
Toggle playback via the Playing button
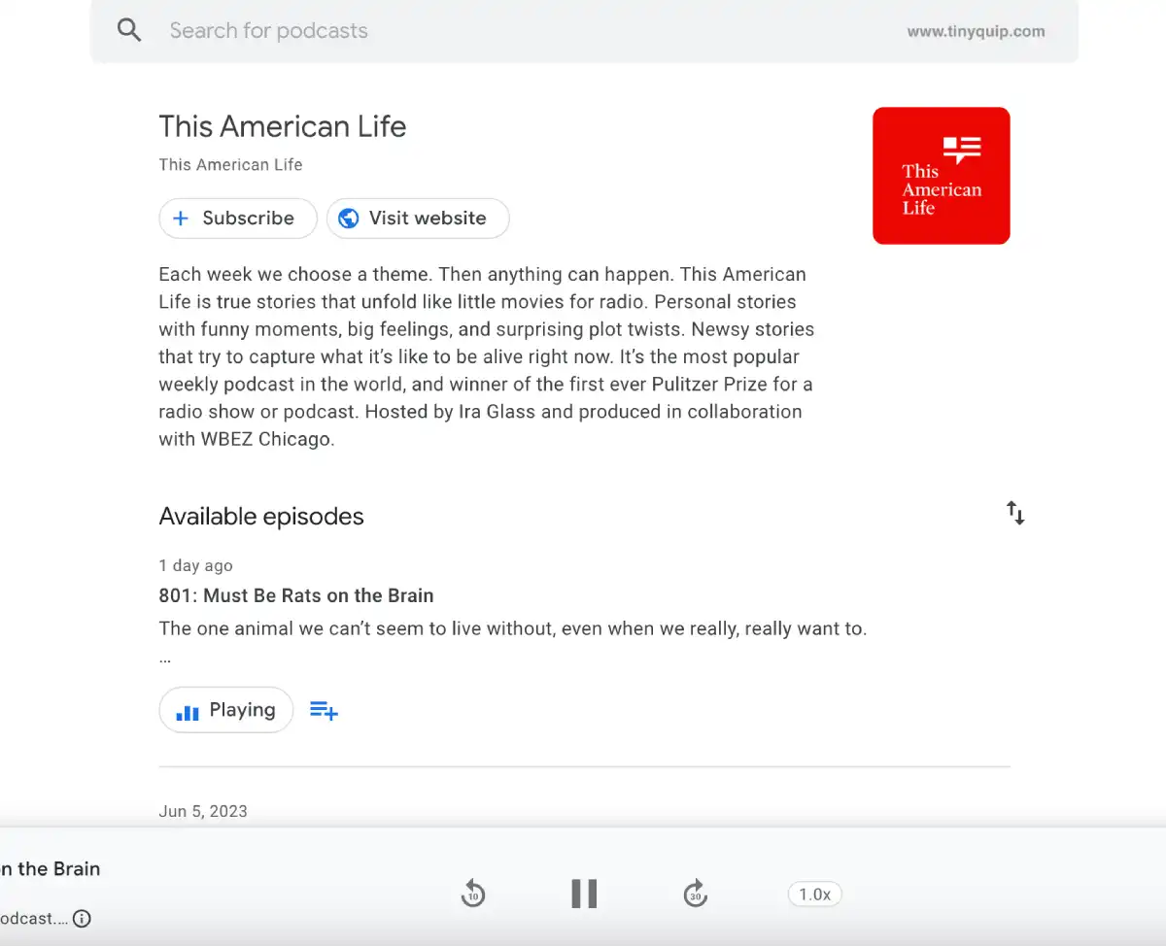click(225, 710)
